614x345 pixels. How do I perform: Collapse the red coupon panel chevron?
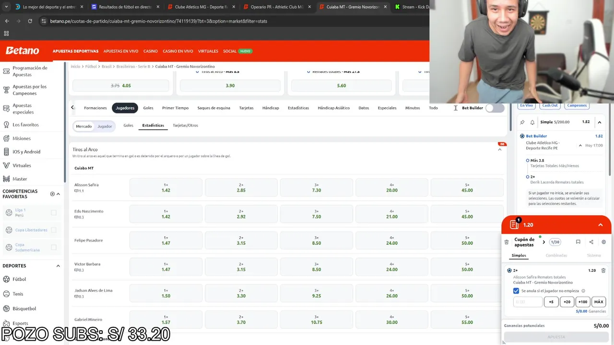601,225
